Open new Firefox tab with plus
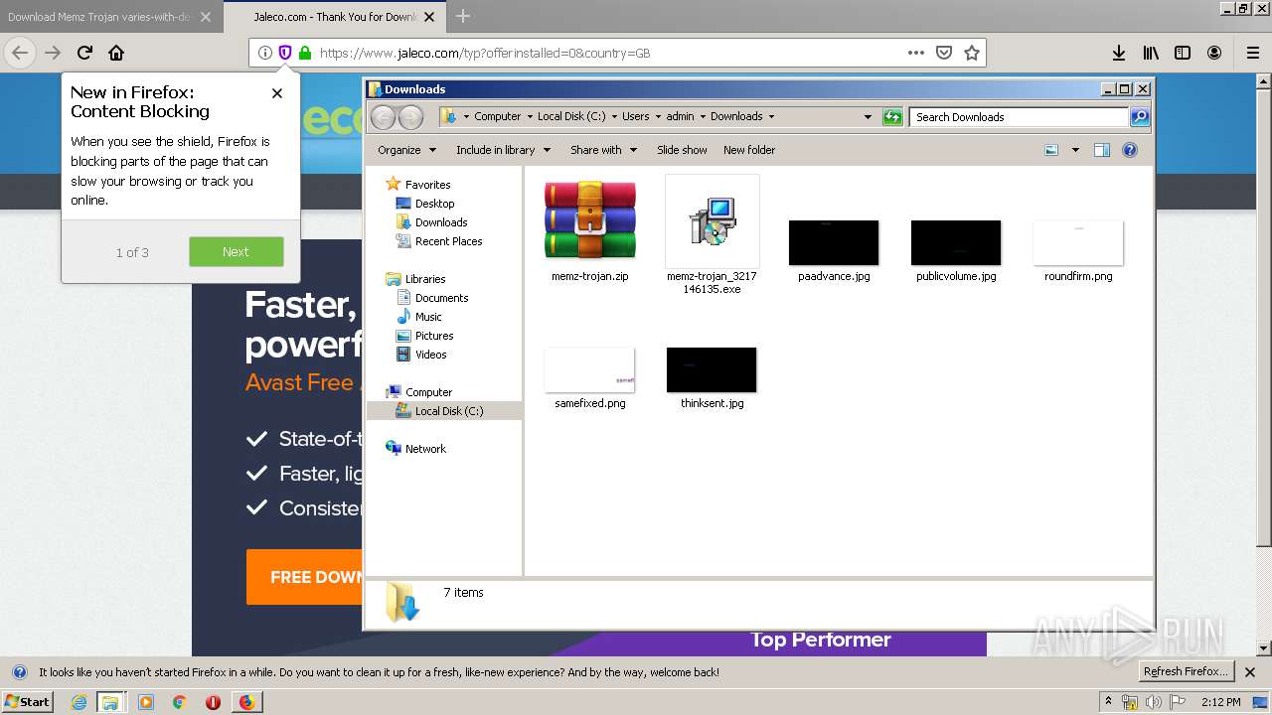 (463, 16)
